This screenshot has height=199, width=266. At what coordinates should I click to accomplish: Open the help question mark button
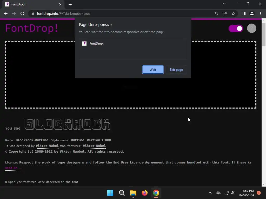pos(251,28)
